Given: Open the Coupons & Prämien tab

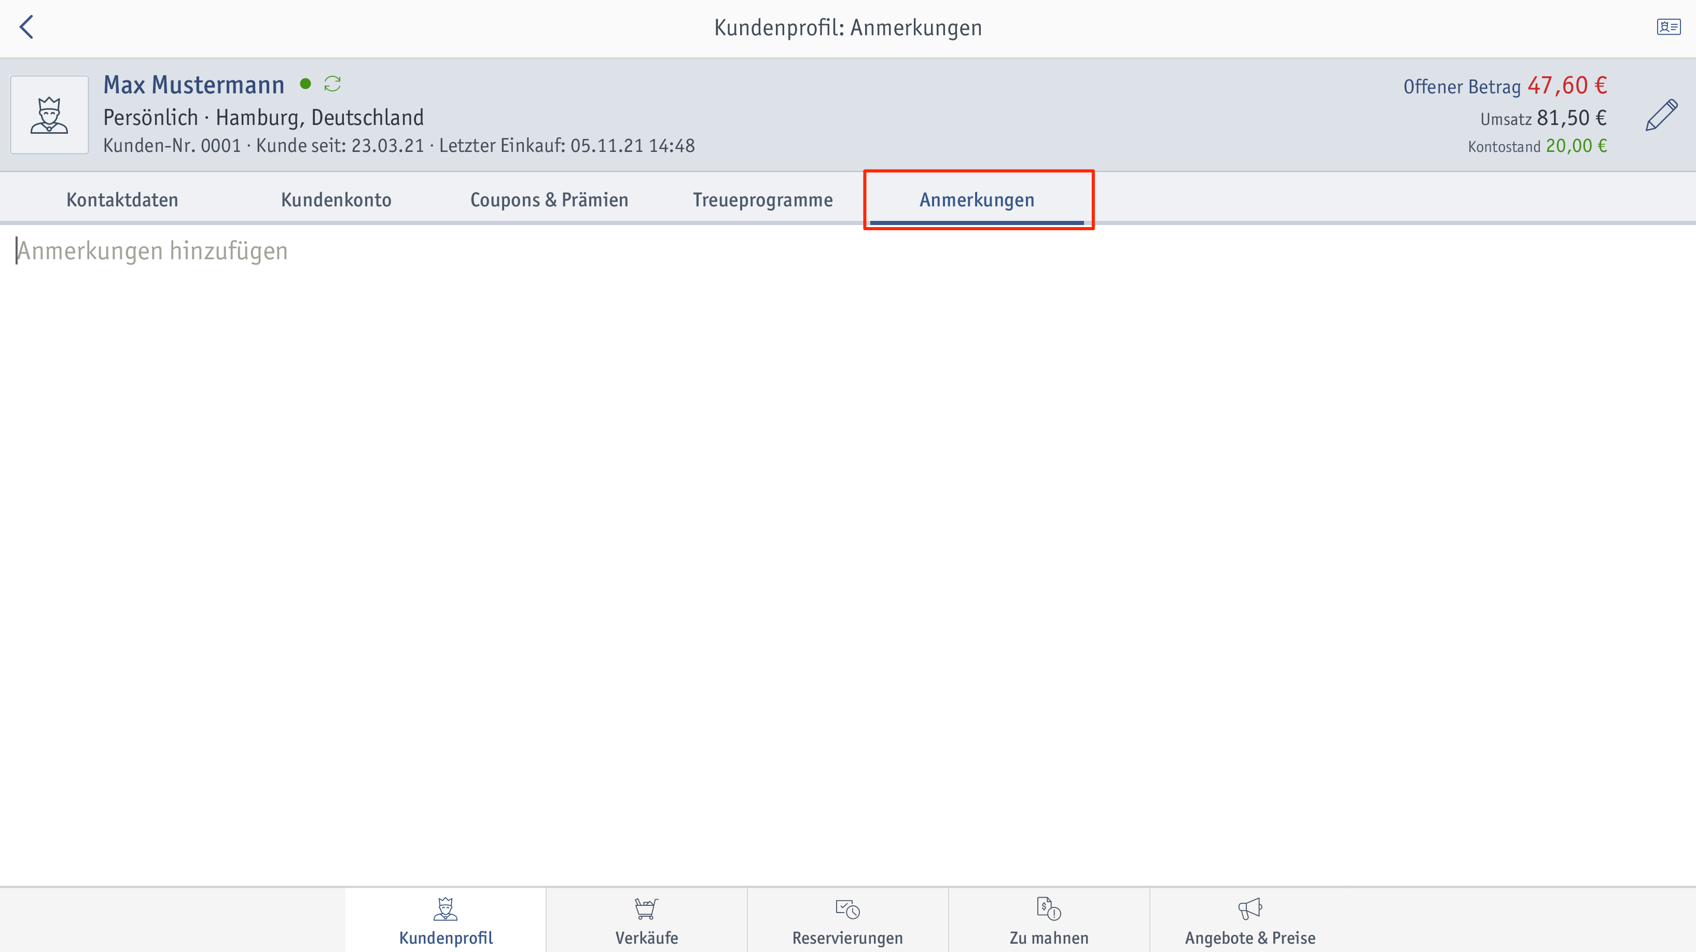Looking at the screenshot, I should 549,200.
